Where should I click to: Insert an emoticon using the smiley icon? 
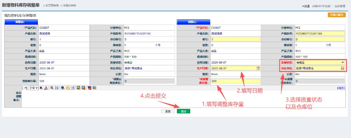[68, 88]
